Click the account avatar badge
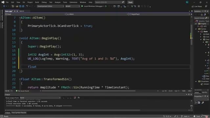Image resolution: width=210 pixels, height=118 pixels. (187, 2)
